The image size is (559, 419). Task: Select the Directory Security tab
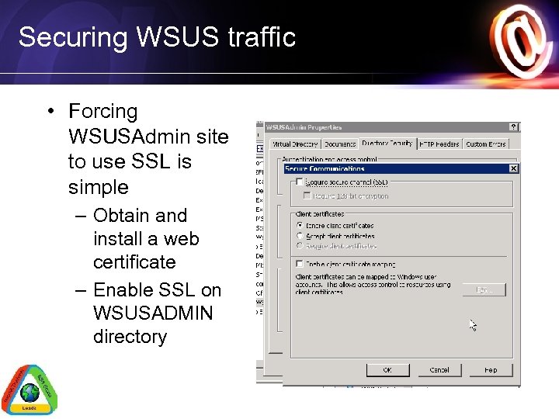(x=387, y=144)
